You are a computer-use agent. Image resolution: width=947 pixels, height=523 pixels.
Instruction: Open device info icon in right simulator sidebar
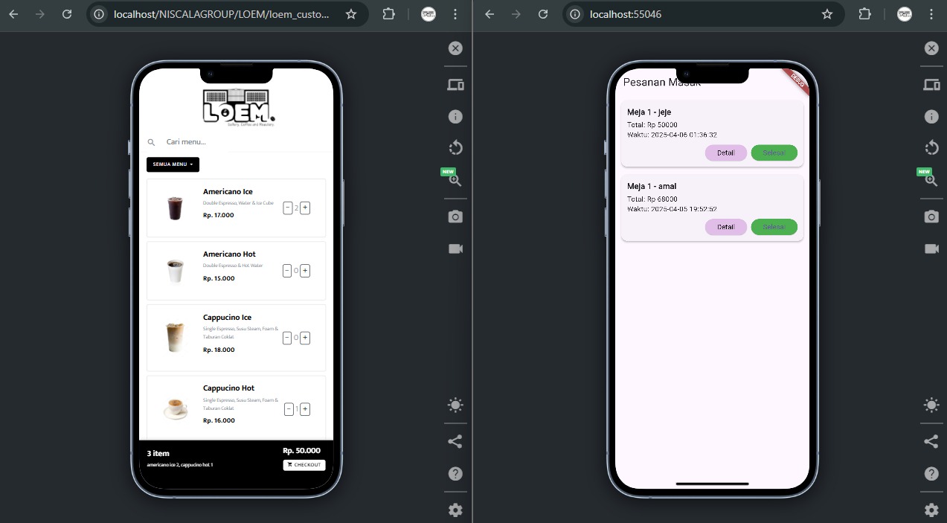click(x=931, y=117)
